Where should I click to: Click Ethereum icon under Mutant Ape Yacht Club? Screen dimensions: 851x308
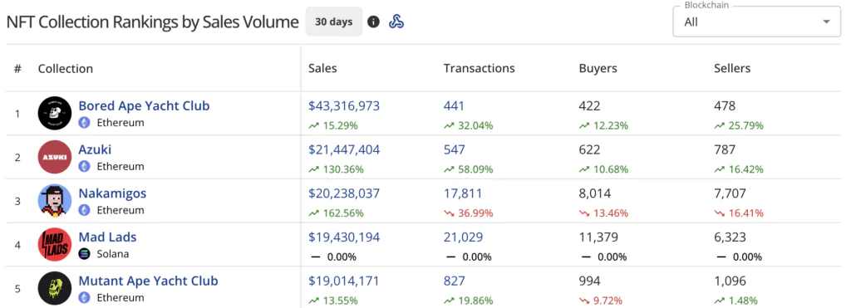click(x=84, y=298)
